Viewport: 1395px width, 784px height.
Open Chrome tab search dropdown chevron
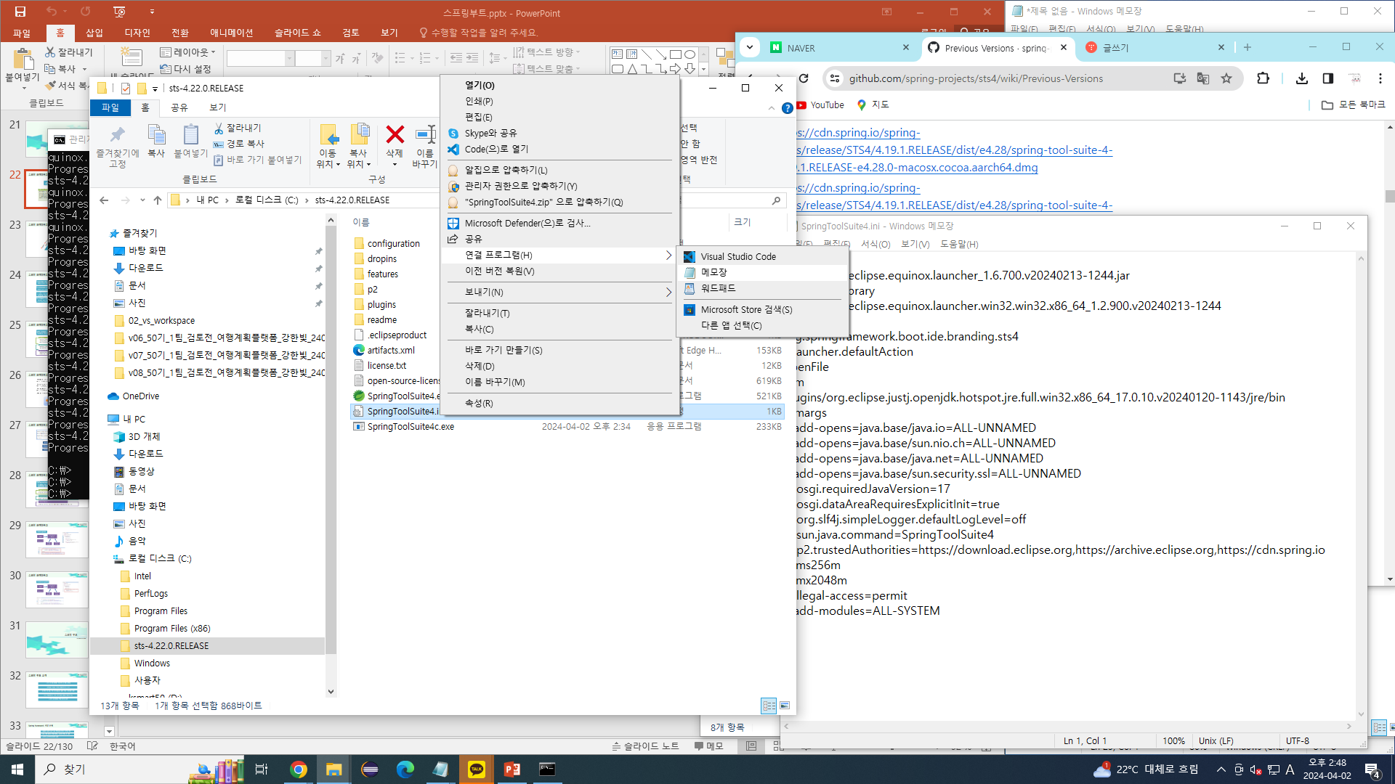tap(749, 48)
